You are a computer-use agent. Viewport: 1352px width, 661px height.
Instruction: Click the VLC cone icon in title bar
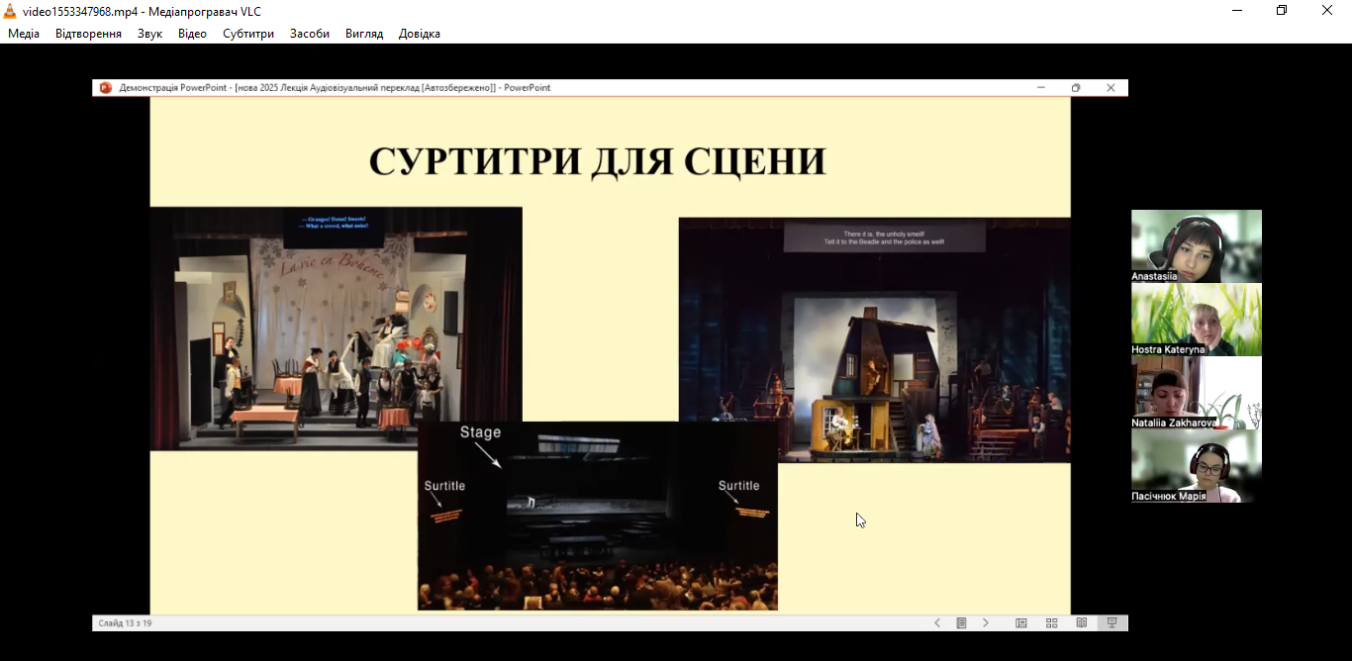[x=10, y=11]
